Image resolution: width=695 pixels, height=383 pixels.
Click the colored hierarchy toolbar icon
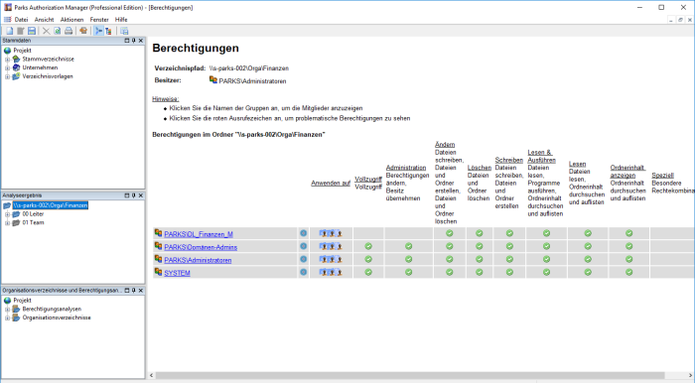click(108, 31)
